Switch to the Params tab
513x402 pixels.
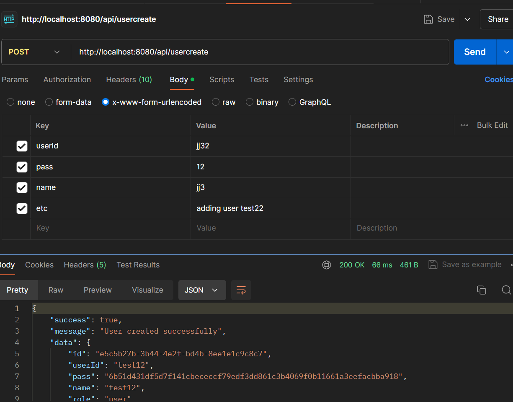pos(15,80)
